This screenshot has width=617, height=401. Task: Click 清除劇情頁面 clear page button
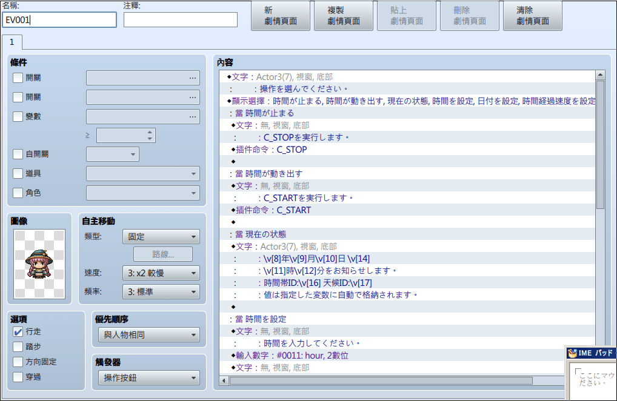click(x=532, y=16)
